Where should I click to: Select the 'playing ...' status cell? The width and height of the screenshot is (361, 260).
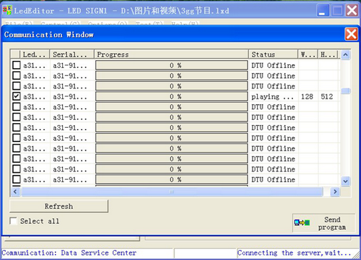[x=272, y=97]
